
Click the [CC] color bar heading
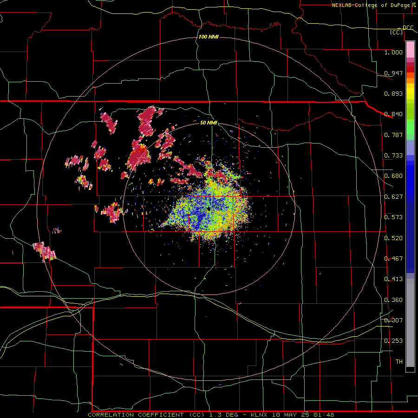pyautogui.click(x=396, y=32)
